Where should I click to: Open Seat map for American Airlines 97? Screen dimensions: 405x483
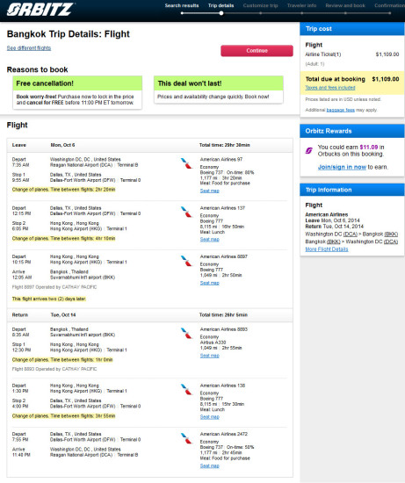coord(210,191)
